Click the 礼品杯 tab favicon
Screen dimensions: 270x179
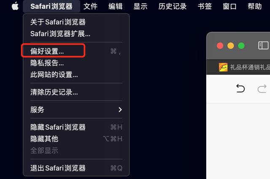tap(223, 67)
